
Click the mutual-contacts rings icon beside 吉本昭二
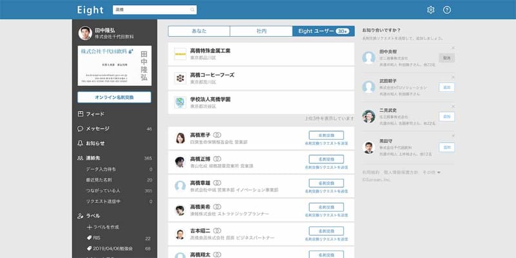[217, 231]
